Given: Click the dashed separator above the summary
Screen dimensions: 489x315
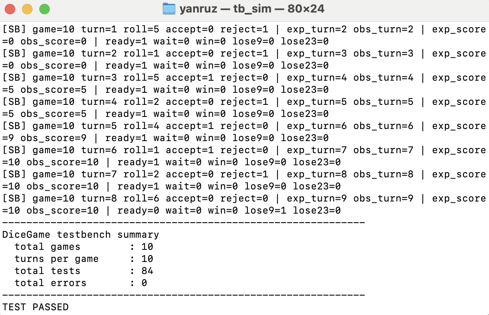Looking at the screenshot, I should pyautogui.click(x=184, y=223).
